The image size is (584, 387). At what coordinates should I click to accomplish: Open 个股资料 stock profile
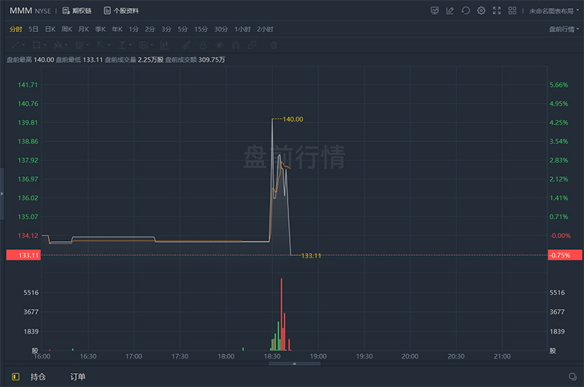[x=121, y=11]
